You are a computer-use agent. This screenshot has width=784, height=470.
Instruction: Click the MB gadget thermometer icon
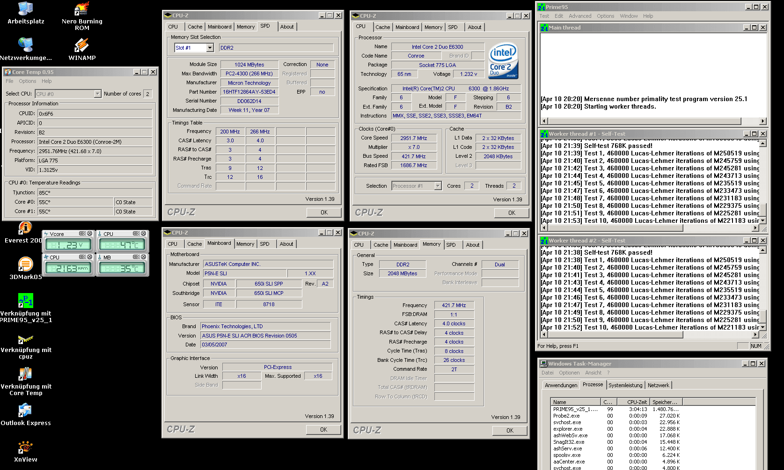pyautogui.click(x=100, y=257)
